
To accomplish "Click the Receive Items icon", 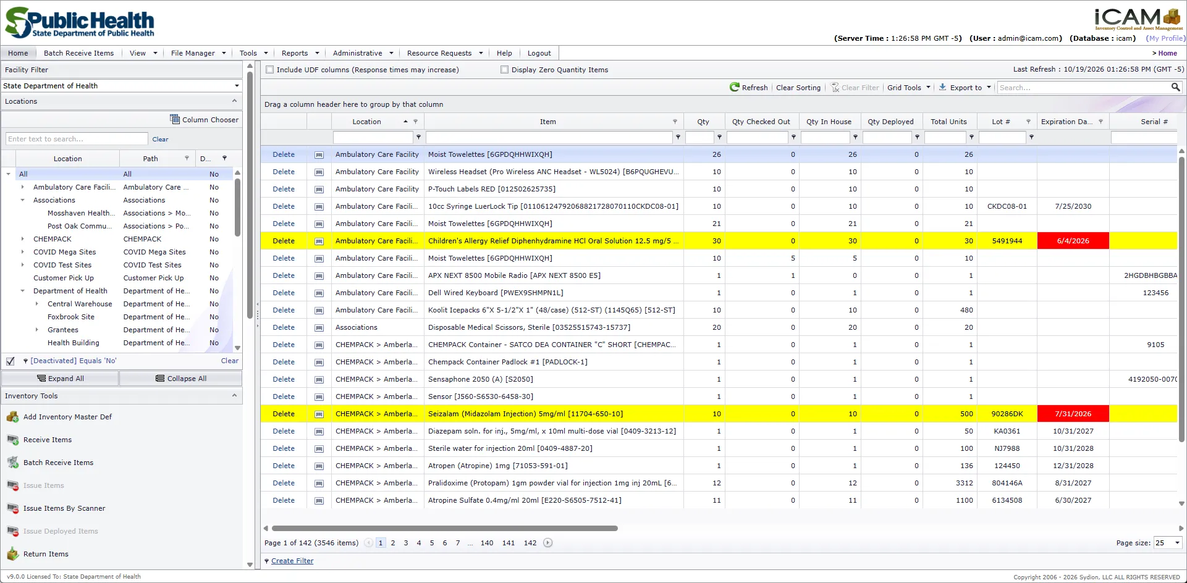I will pos(12,440).
